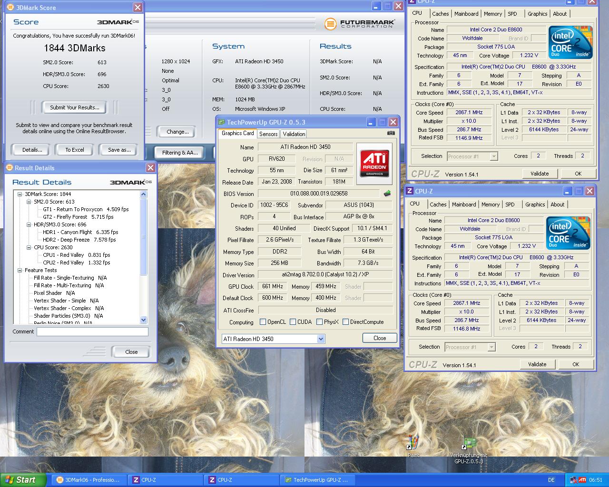The width and height of the screenshot is (609, 487).
Task: Enable the OpenCL checkbox in GPU-Z
Action: [263, 322]
